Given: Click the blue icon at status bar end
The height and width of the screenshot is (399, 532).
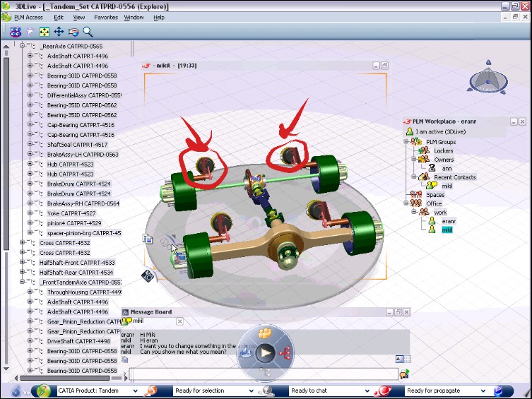Looking at the screenshot, I should coord(498,391).
